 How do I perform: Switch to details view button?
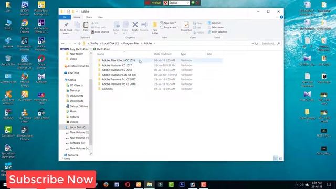click(x=276, y=159)
